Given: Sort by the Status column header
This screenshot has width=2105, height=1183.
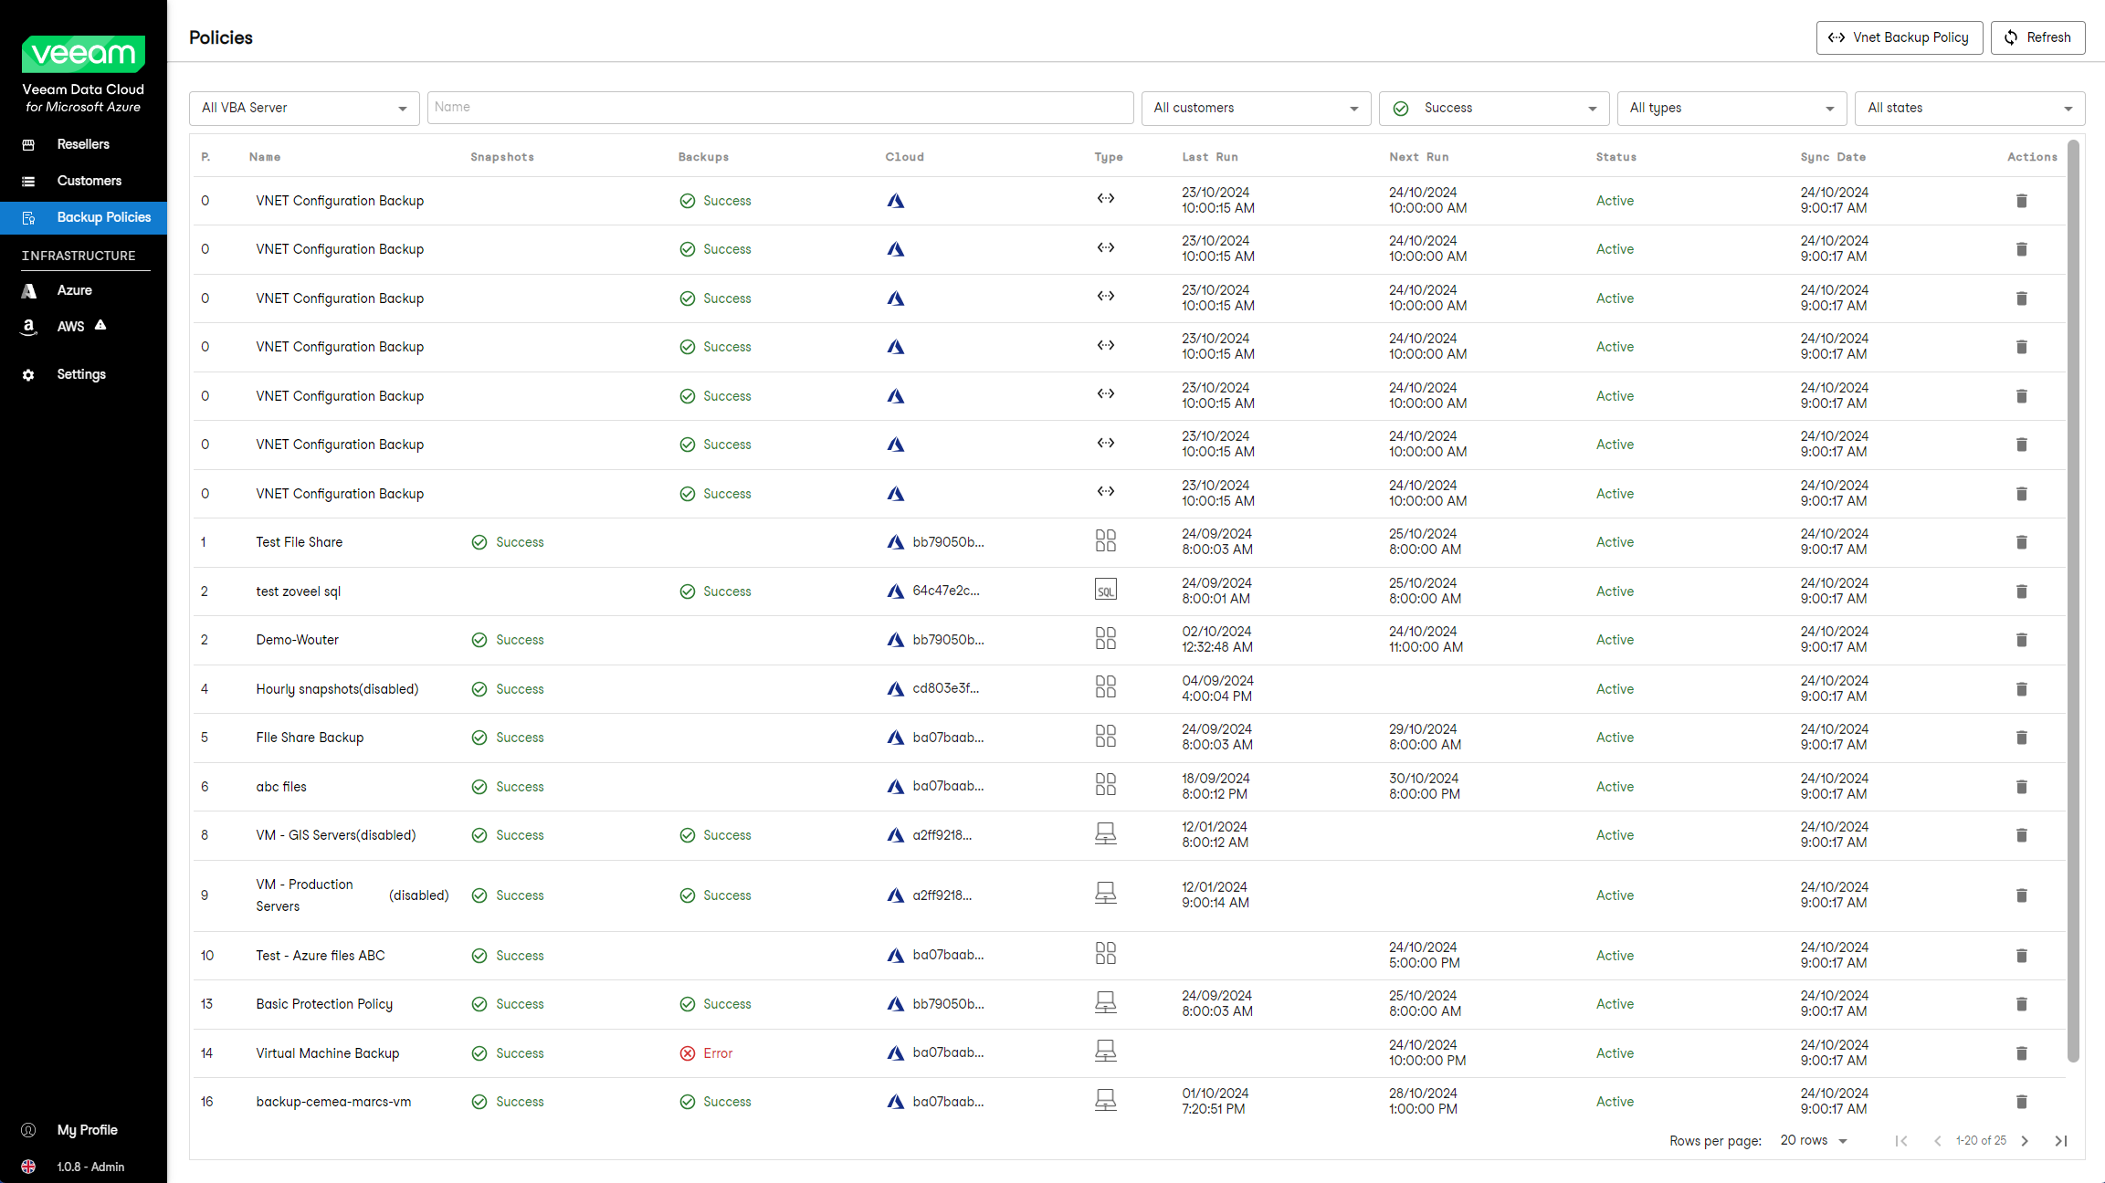Looking at the screenshot, I should click(x=1616, y=157).
